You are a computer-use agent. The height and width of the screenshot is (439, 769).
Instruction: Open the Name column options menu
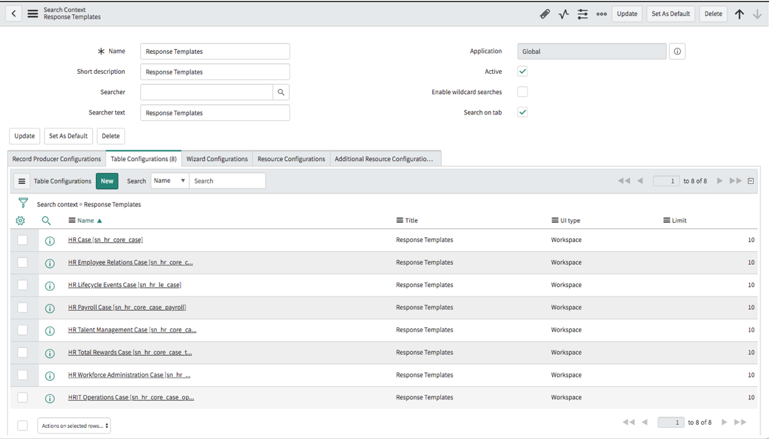click(72, 221)
